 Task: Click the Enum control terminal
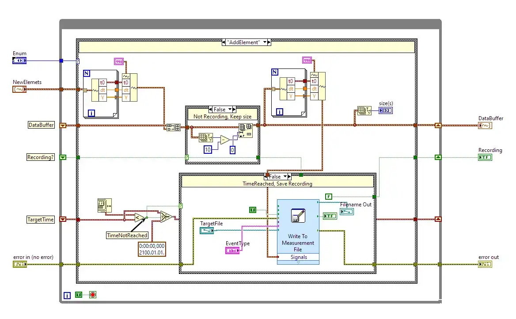click(x=19, y=61)
